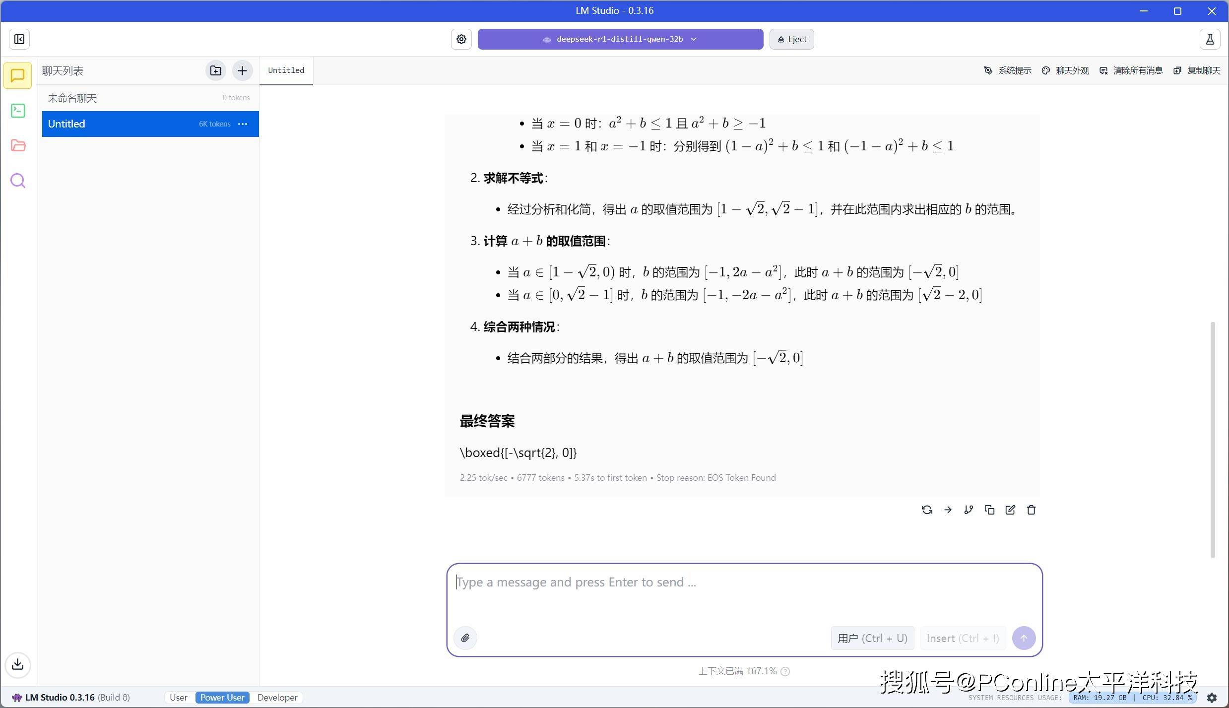Attach a file with the paperclip icon

point(465,638)
